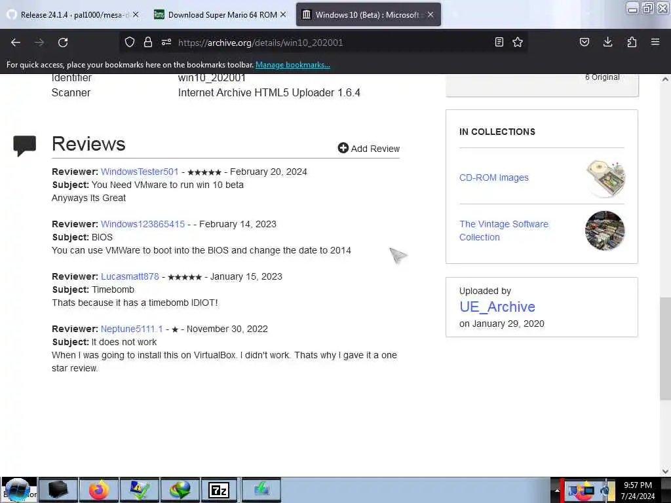Click the scrollbar down arrow
This screenshot has width=671, height=503.
point(665,472)
